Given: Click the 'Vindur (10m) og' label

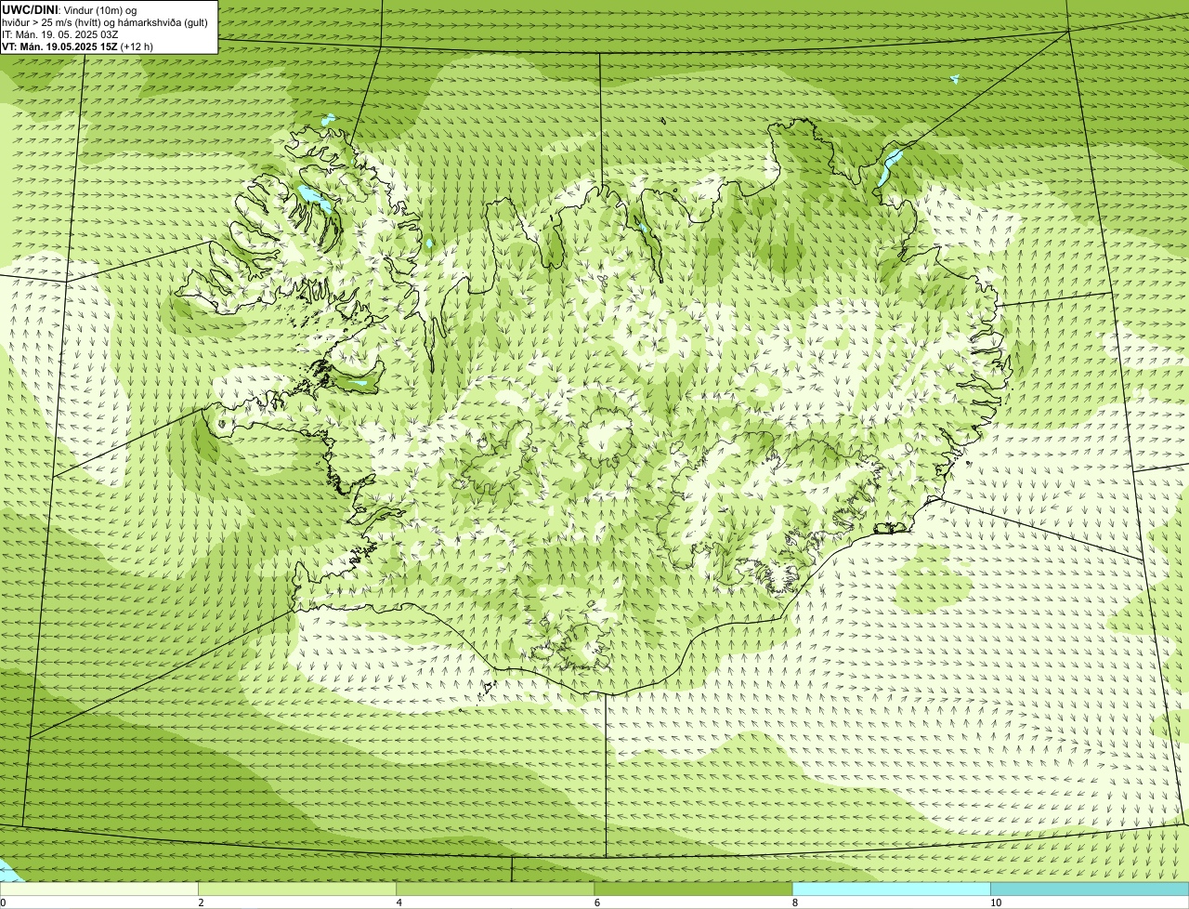Looking at the screenshot, I should (99, 10).
